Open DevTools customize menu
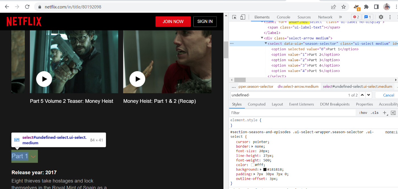Image resolution: width=398 pixels, height=189 pixels. pos(390,17)
